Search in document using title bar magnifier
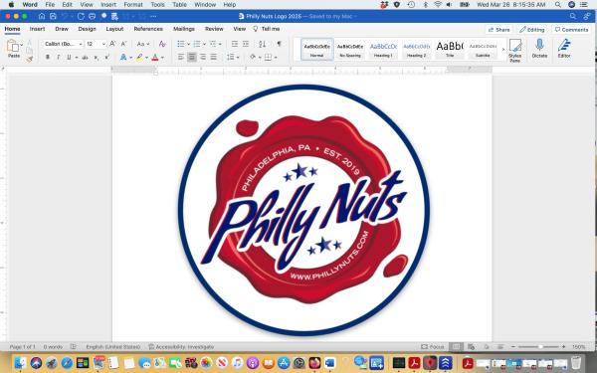 [x=573, y=16]
